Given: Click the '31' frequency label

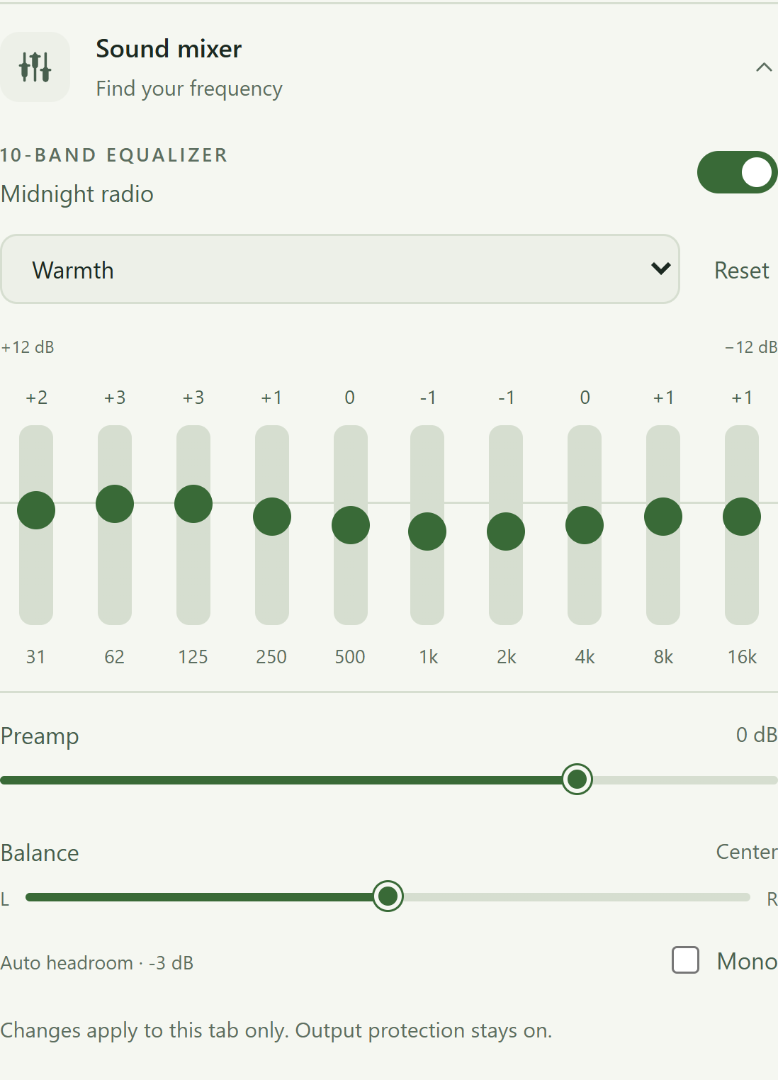Looking at the screenshot, I should coord(35,657).
